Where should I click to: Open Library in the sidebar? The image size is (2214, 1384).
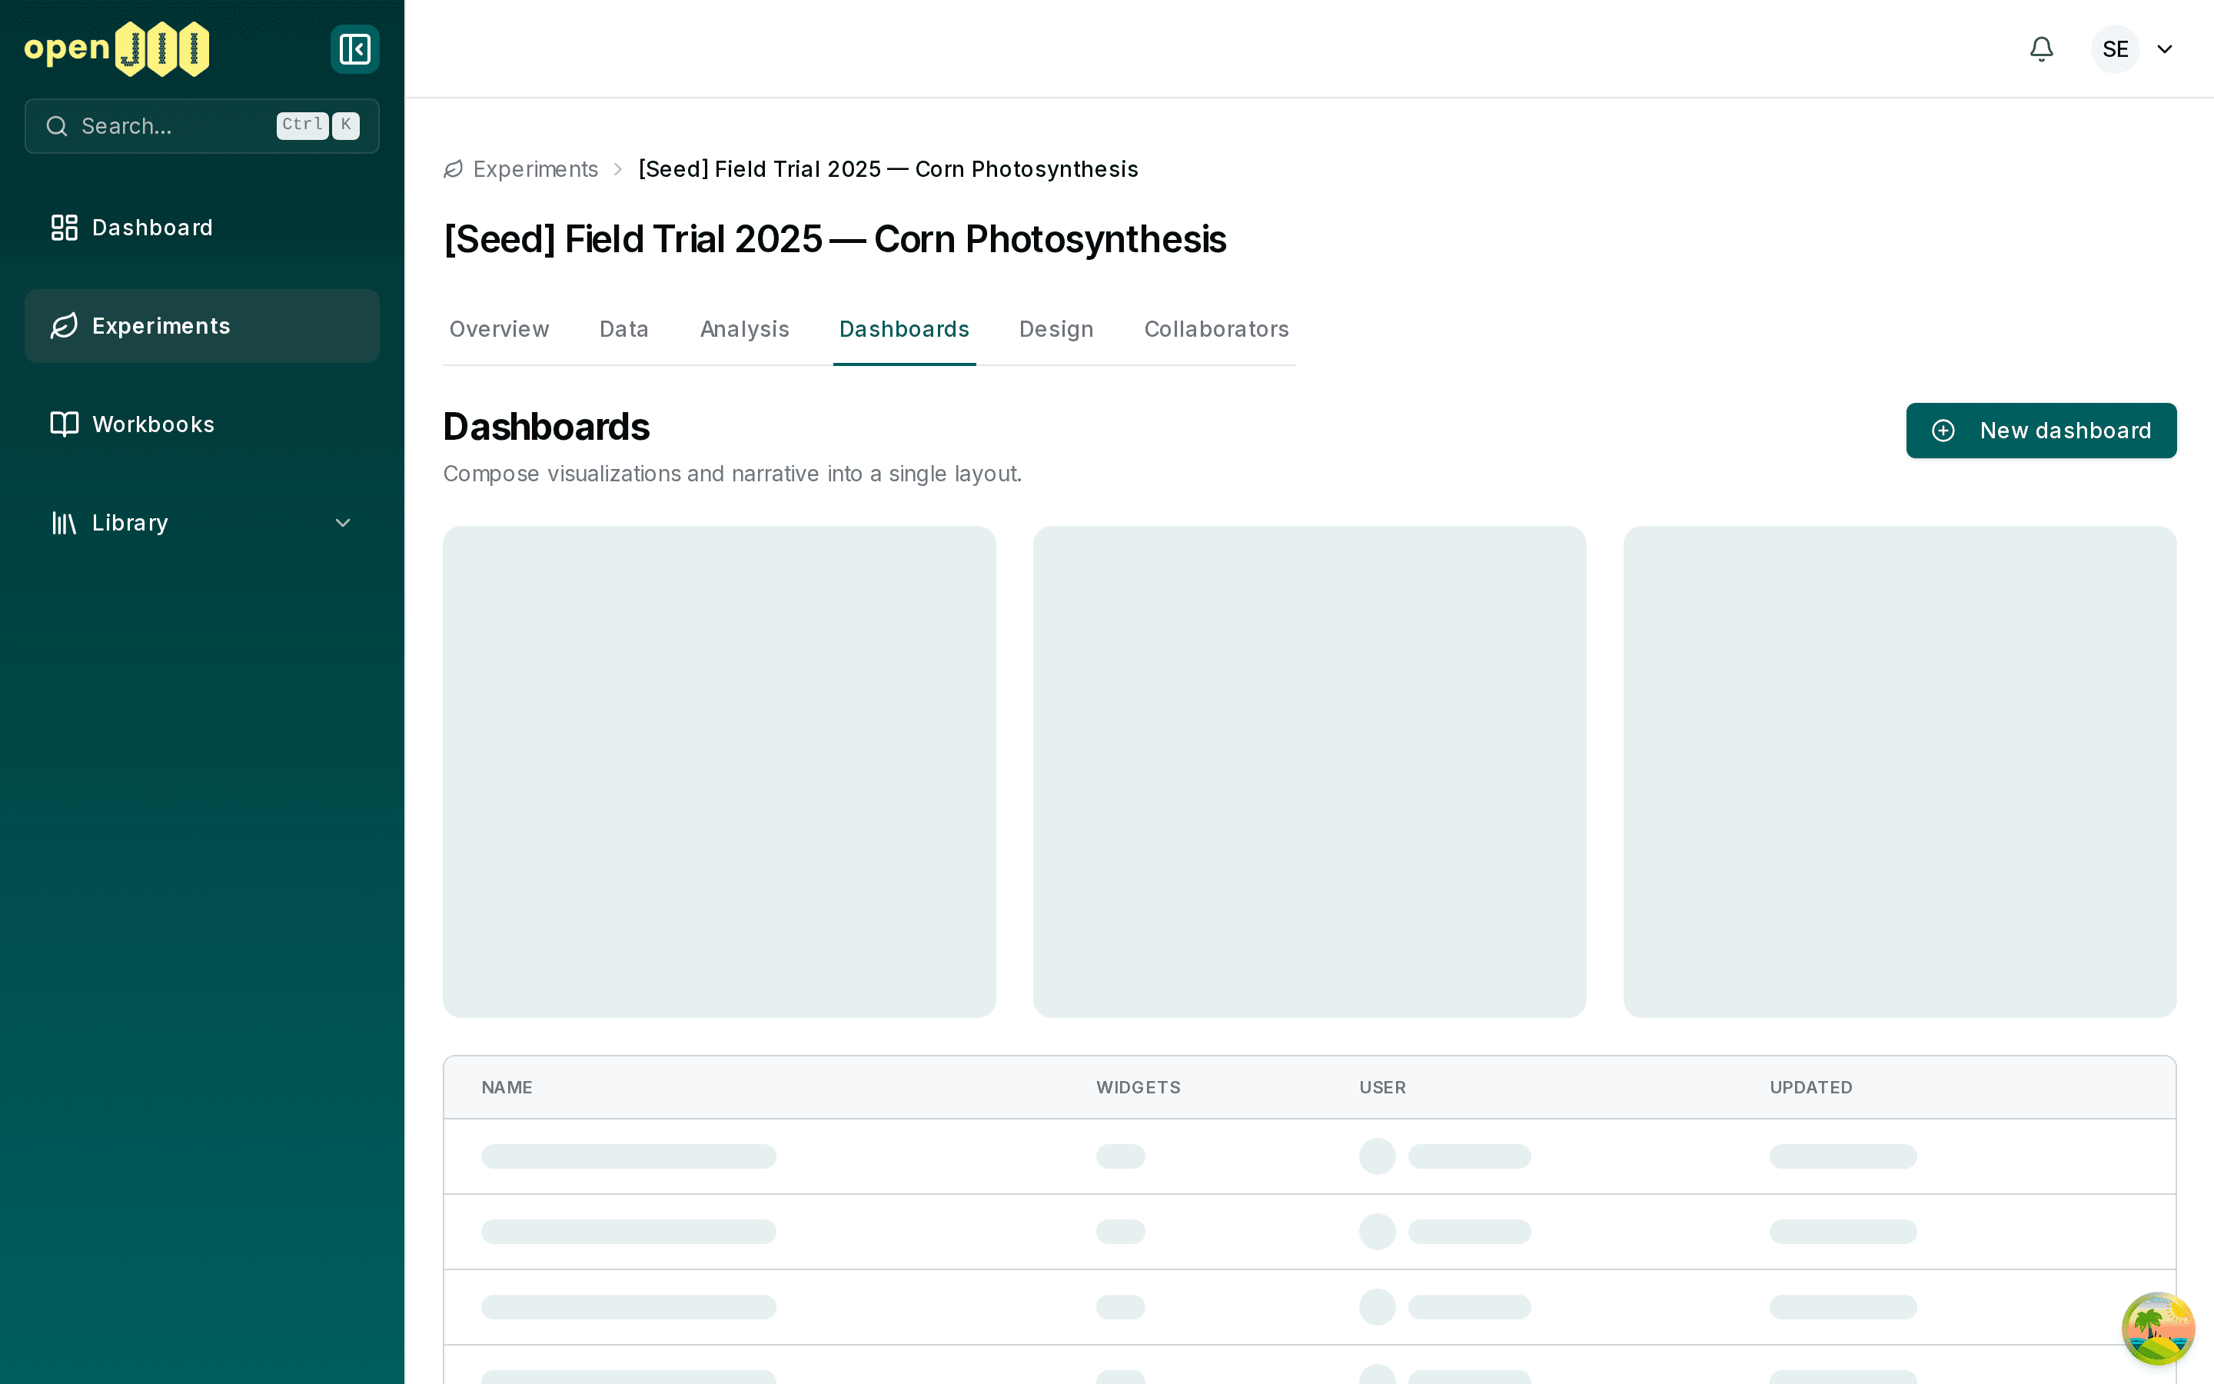point(202,523)
